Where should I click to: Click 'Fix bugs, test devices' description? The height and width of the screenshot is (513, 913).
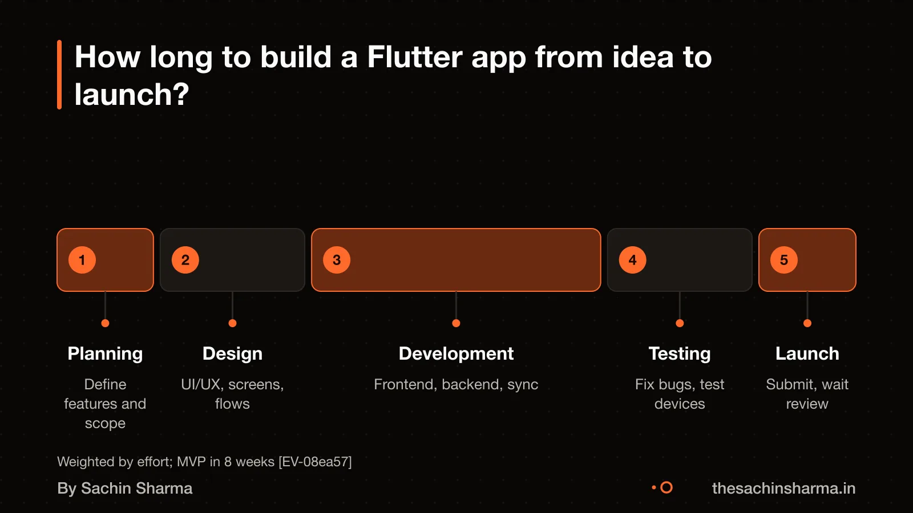(x=680, y=394)
